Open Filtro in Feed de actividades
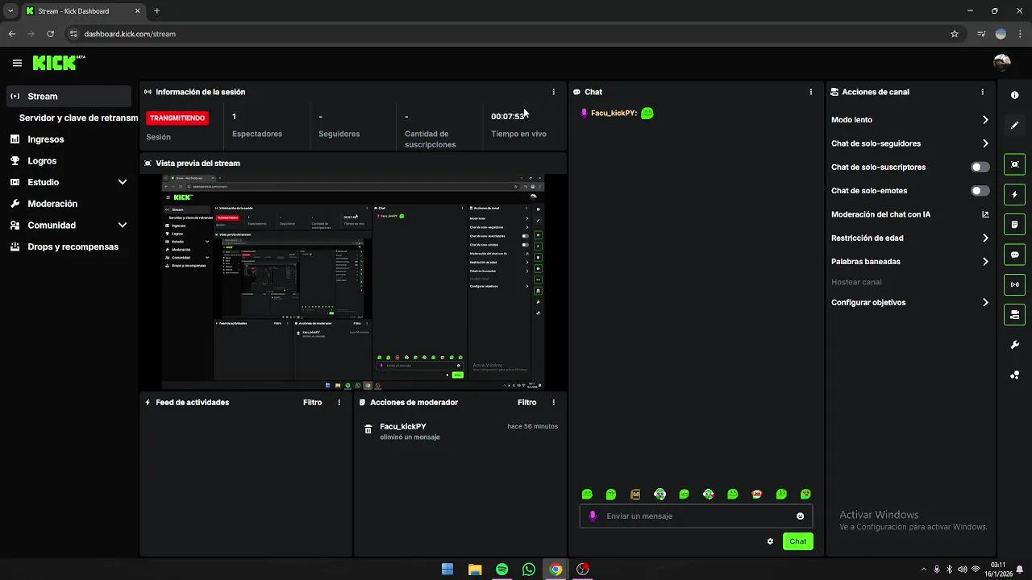Image resolution: width=1032 pixels, height=580 pixels. [312, 402]
